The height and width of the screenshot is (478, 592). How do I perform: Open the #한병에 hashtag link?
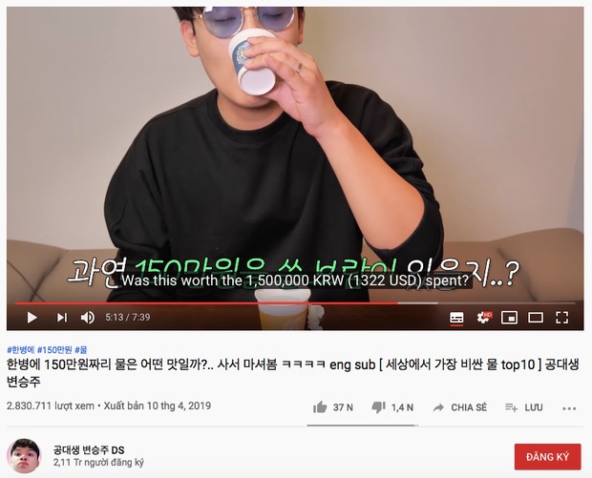[20, 350]
